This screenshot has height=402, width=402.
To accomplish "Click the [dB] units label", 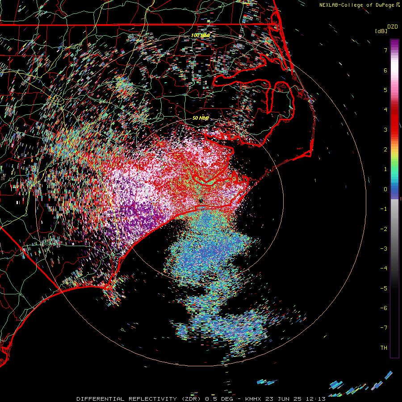I will point(381,31).
